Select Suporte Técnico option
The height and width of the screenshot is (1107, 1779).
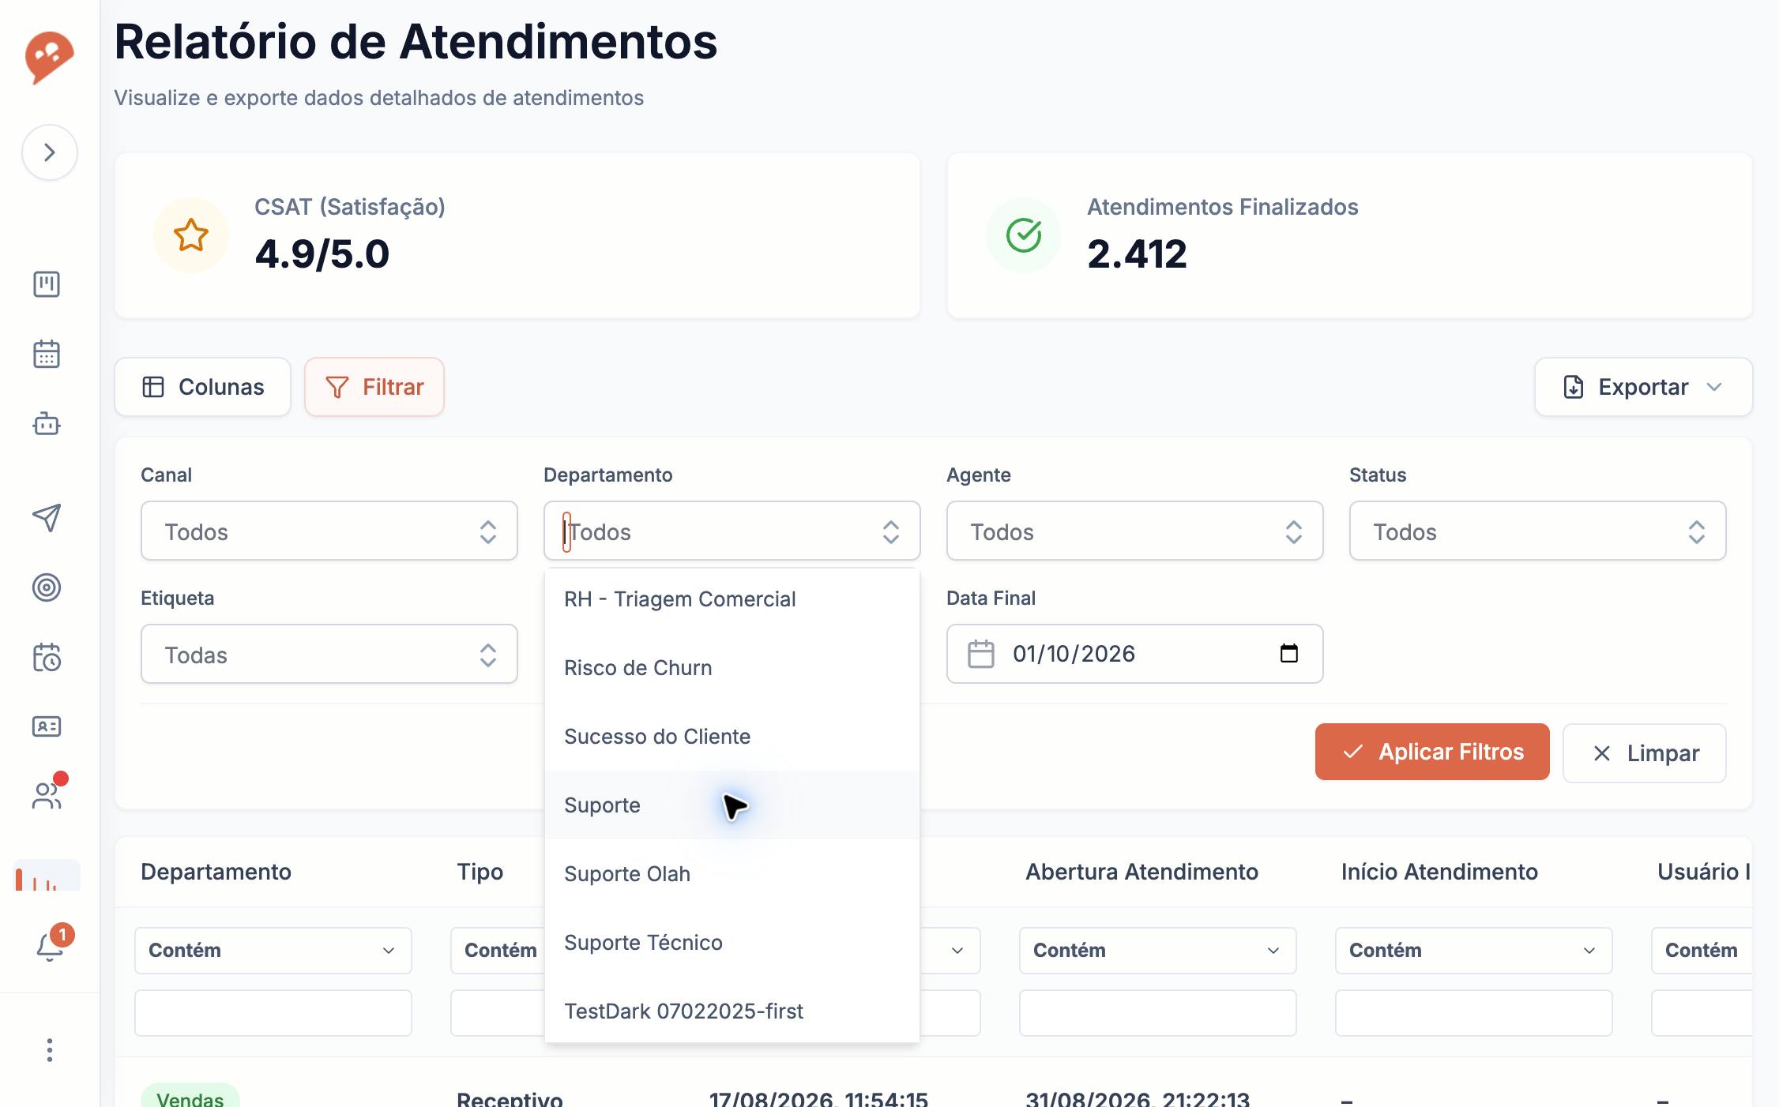732,943
